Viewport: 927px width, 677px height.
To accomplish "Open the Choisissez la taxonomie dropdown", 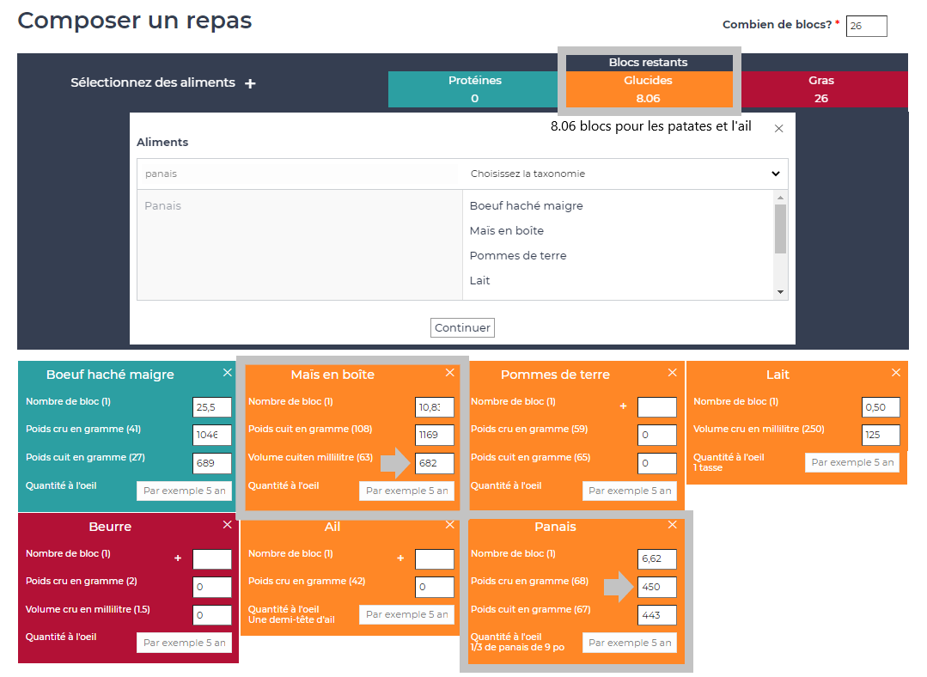I will point(625,174).
